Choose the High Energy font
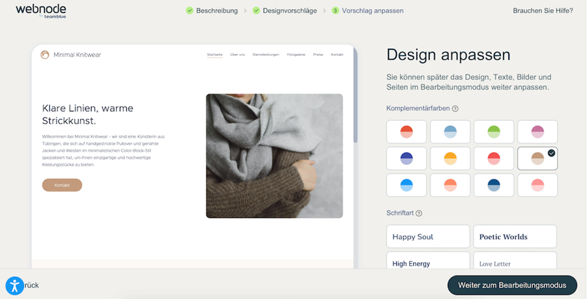587x299 pixels. pyautogui.click(x=428, y=261)
